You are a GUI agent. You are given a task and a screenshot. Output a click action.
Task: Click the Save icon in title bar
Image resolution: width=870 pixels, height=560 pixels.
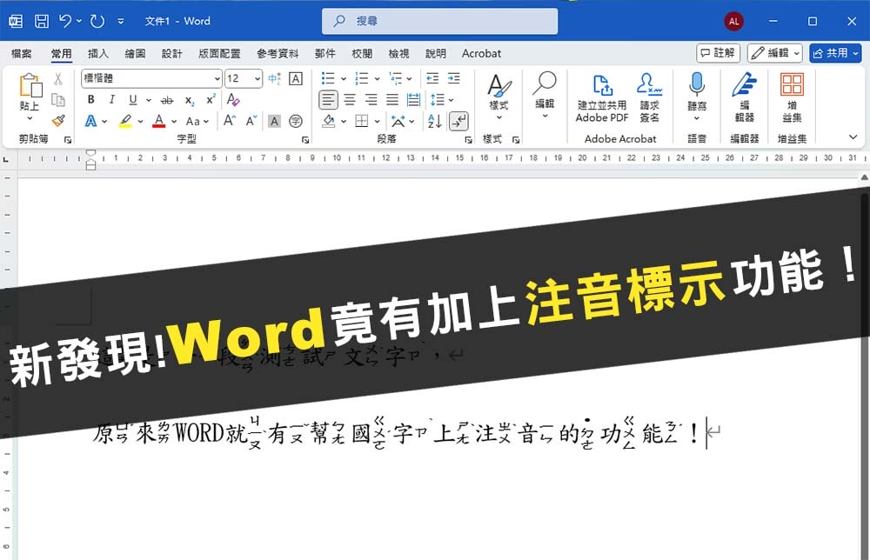pos(42,21)
